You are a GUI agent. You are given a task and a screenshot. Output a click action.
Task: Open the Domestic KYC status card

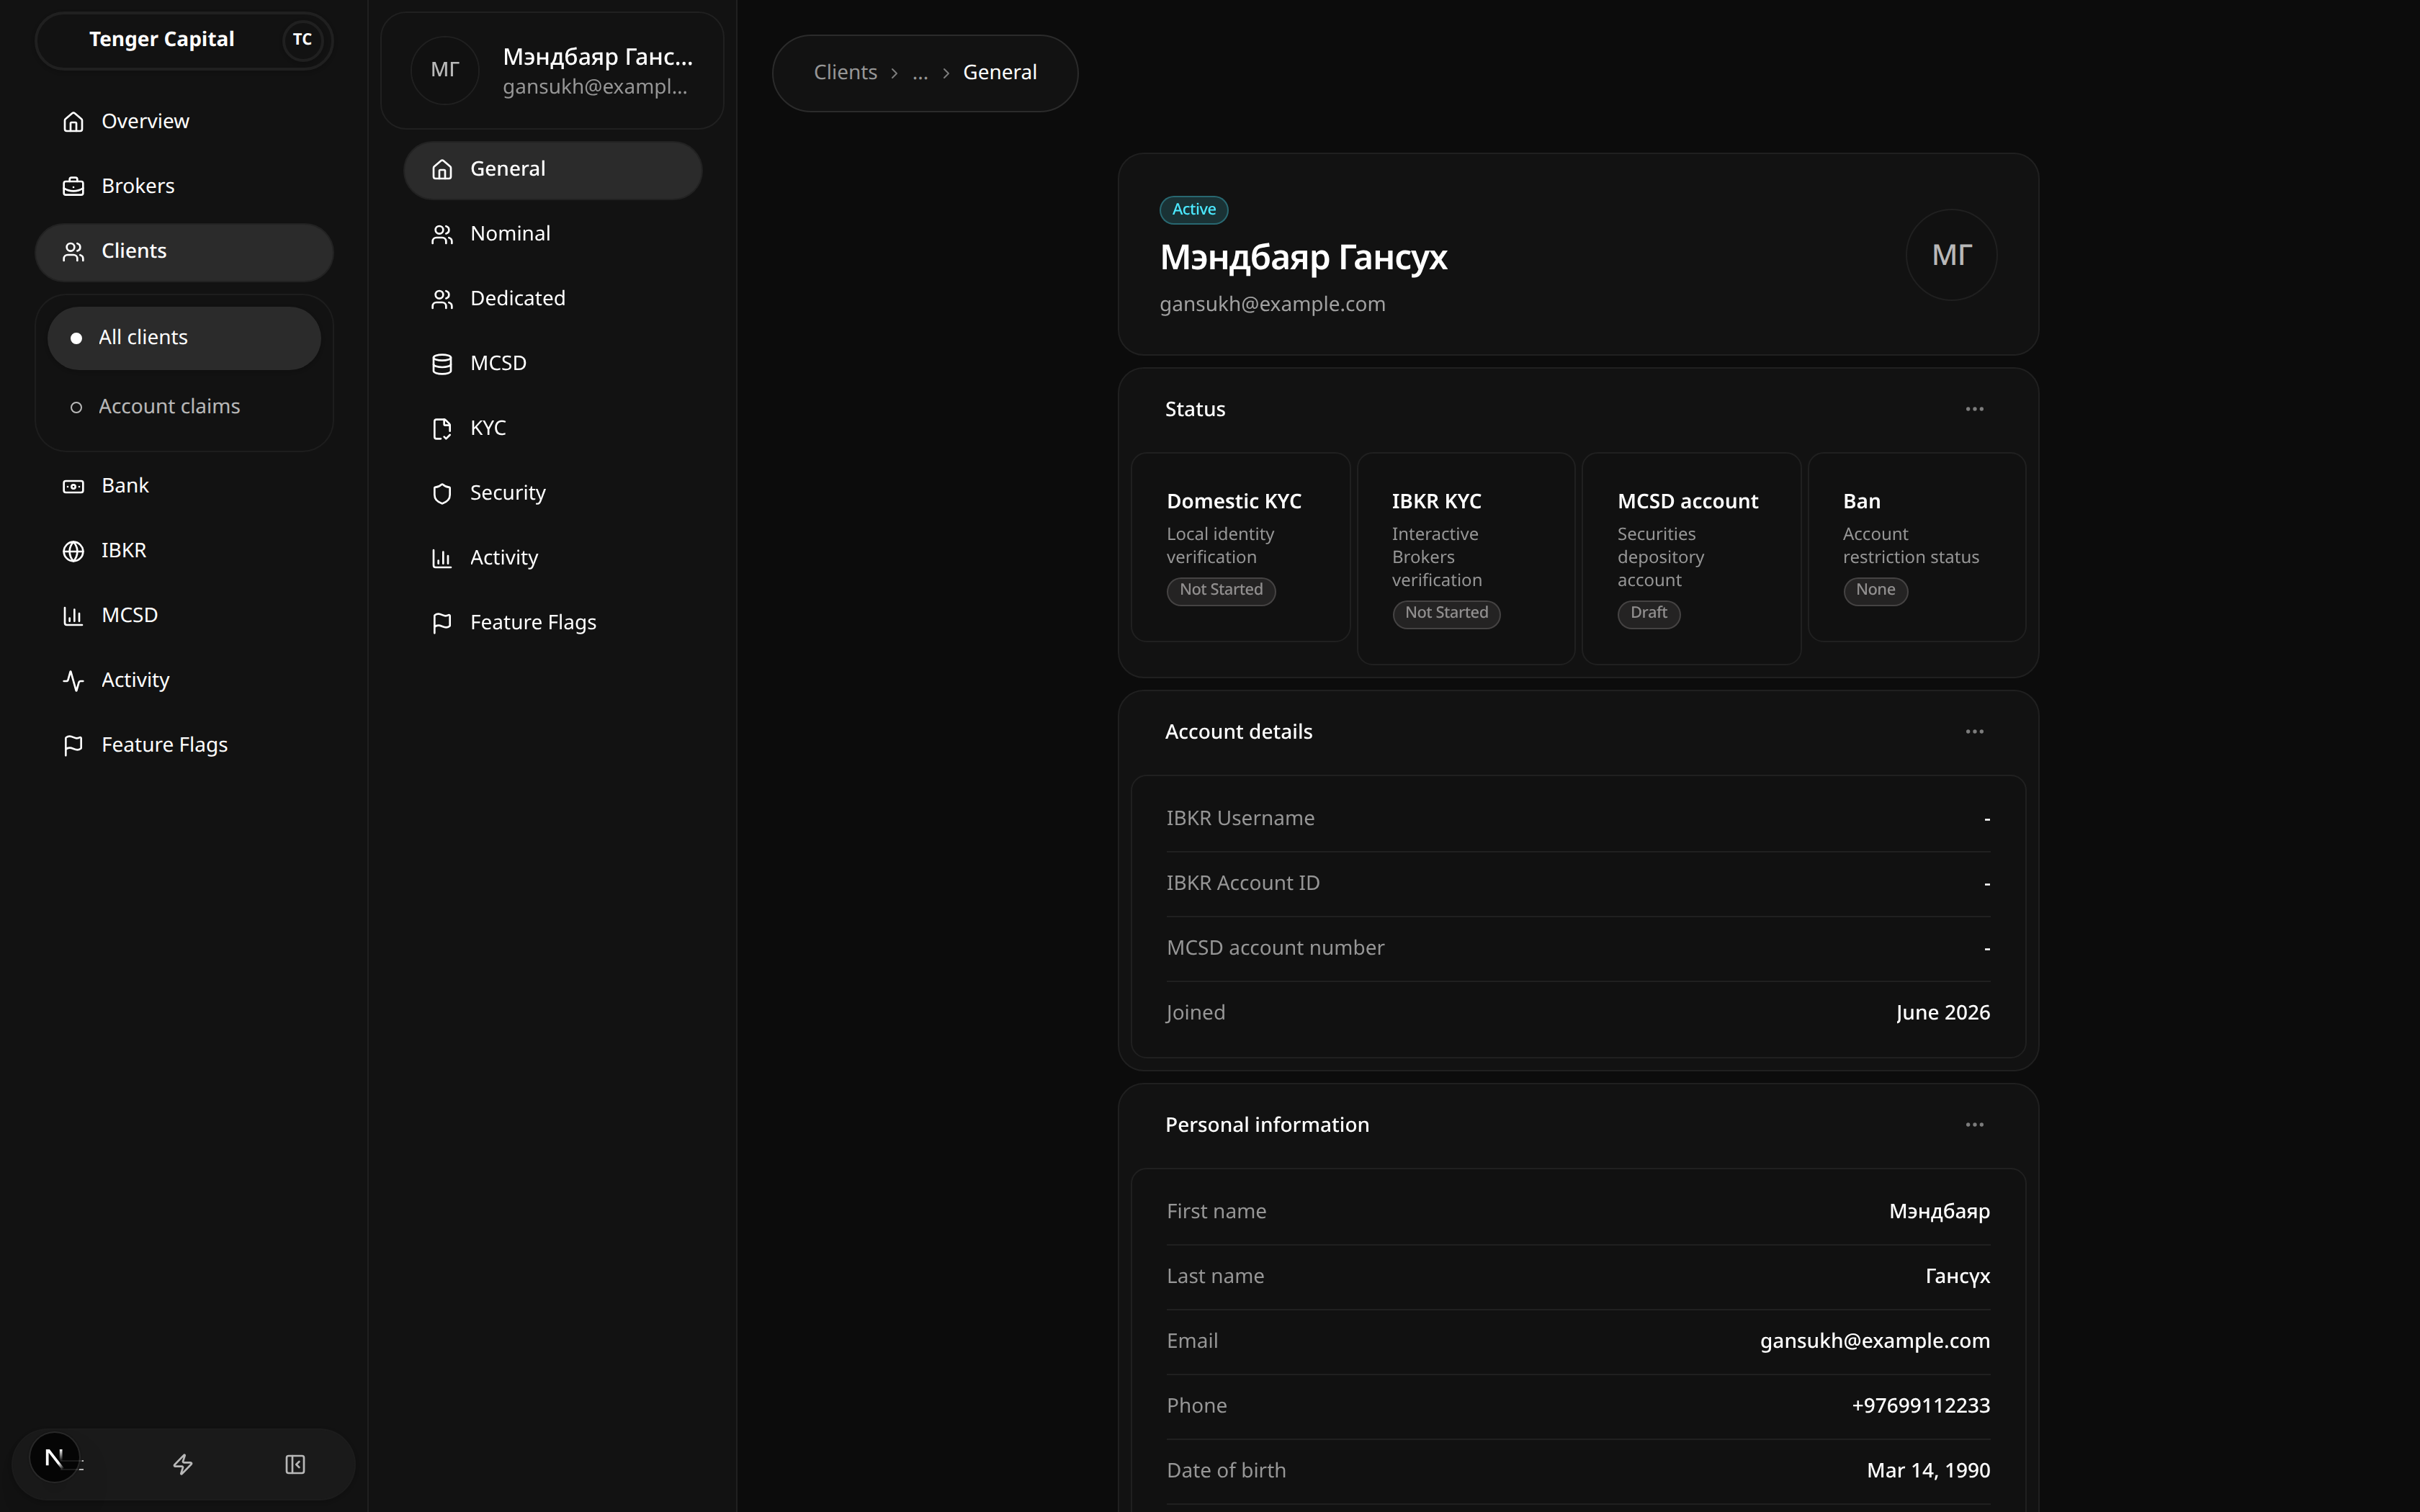click(x=1240, y=547)
